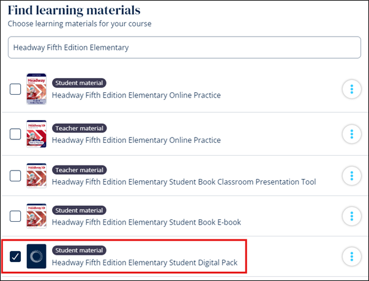Viewport: 369px width, 281px height.
Task: Open options menu for Student Book E-book row
Action: click(352, 216)
